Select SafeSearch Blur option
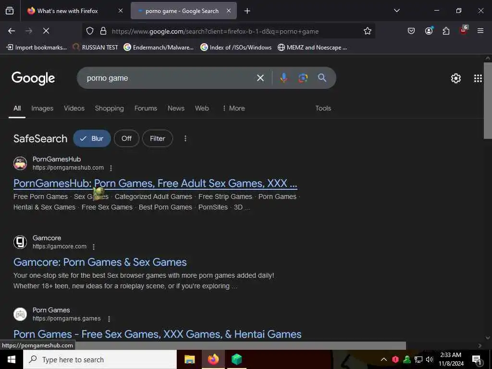Screen dimensions: 492x369 [92, 138]
